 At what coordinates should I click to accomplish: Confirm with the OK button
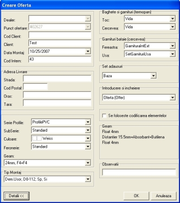point(136,196)
